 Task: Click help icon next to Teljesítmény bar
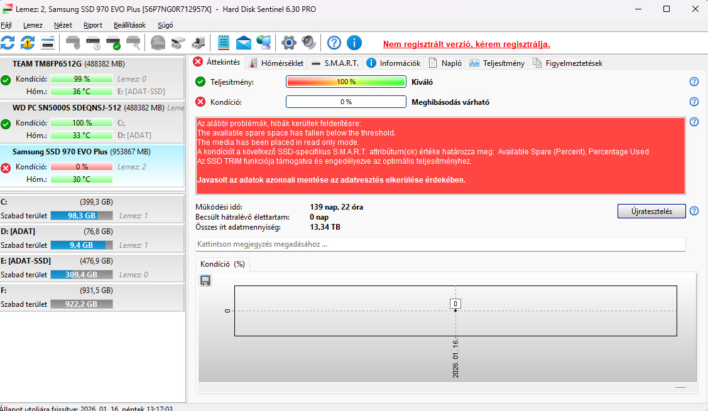point(694,82)
